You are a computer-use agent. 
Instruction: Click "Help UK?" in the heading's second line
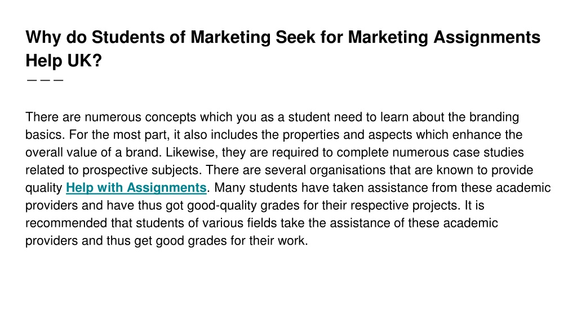point(64,61)
